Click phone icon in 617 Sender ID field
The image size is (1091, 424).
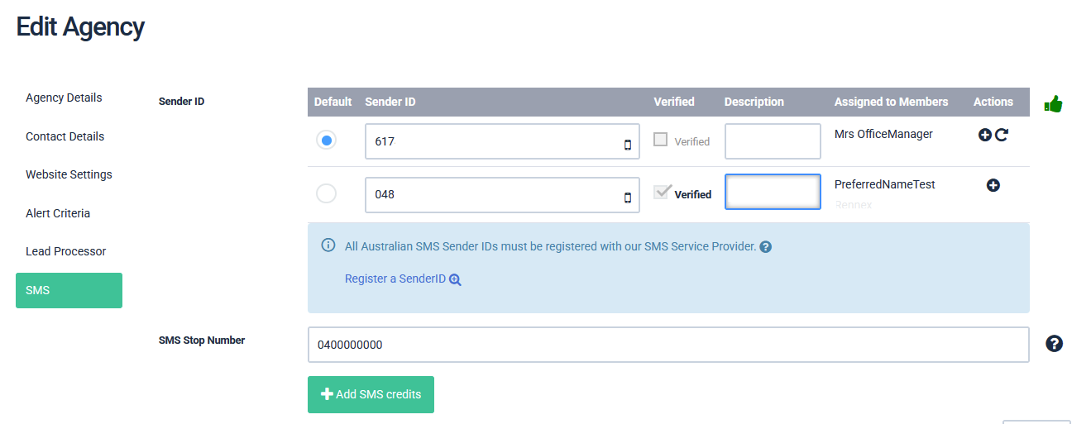tap(627, 145)
